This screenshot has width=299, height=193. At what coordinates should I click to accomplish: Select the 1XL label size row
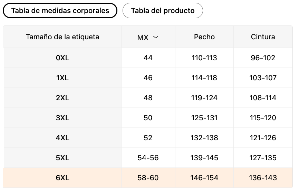tap(62, 78)
